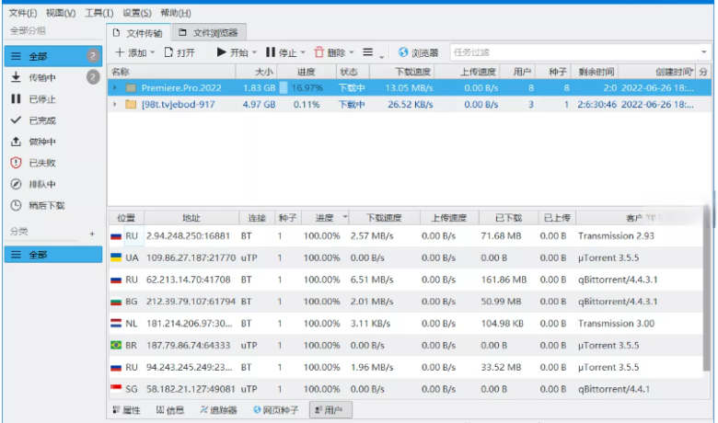718x423 pixels.
Task: Click the UA Ukraine flag icon
Action: (x=116, y=257)
